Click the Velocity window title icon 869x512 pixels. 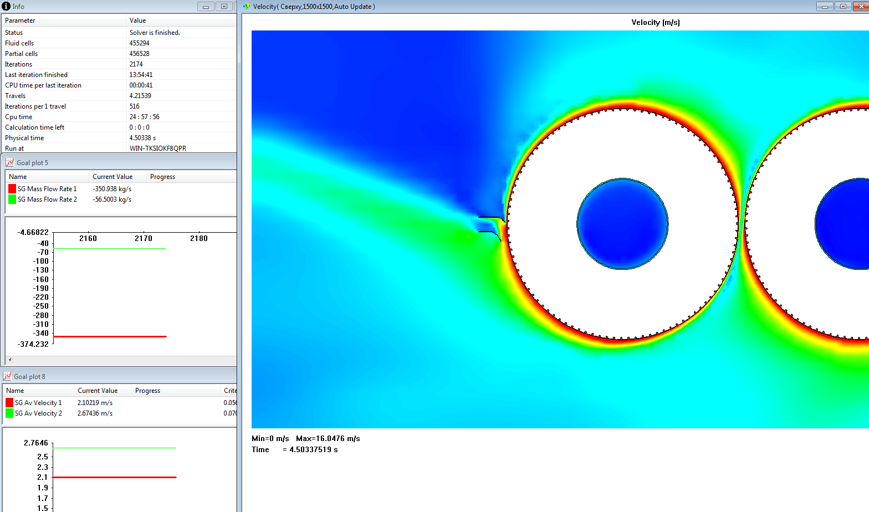tap(247, 6)
